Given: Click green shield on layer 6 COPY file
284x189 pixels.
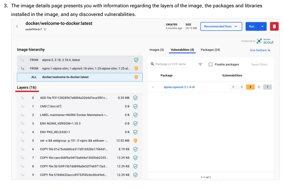Looking at the screenshot, I should pos(135,149).
